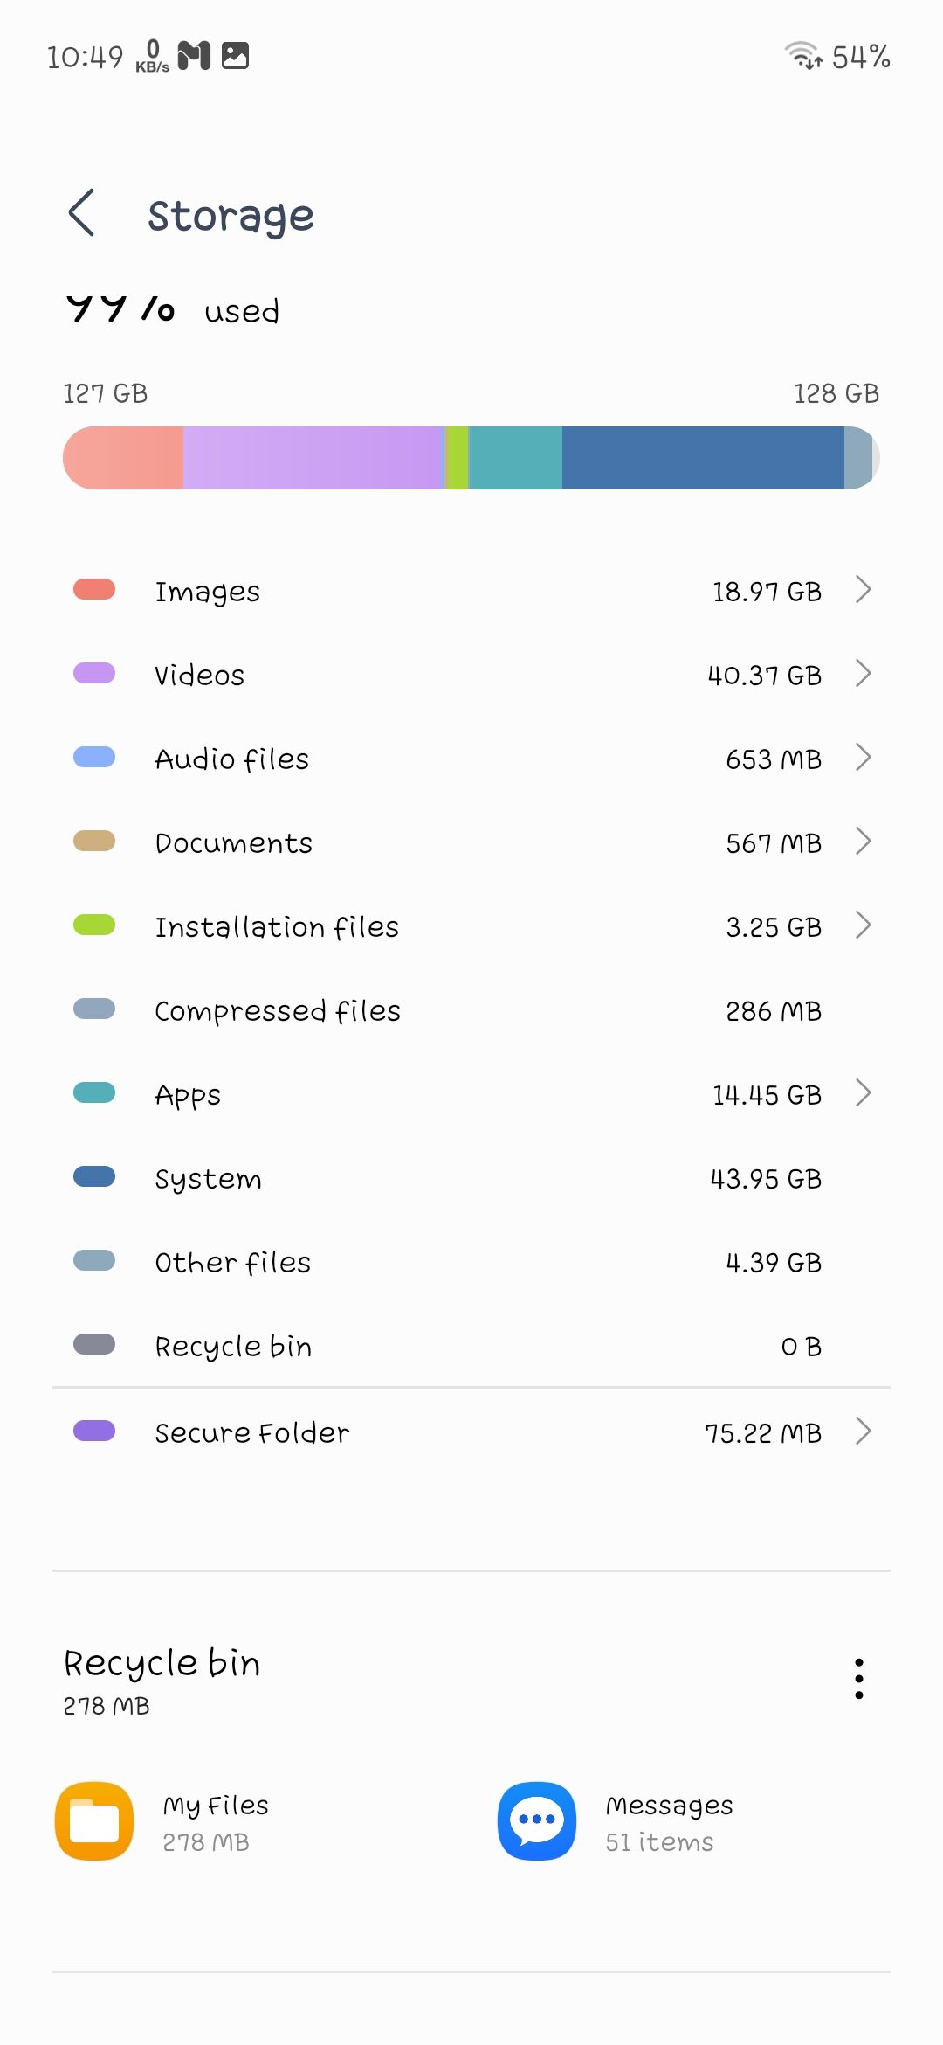Open the My Files folder icon

pyautogui.click(x=94, y=1821)
